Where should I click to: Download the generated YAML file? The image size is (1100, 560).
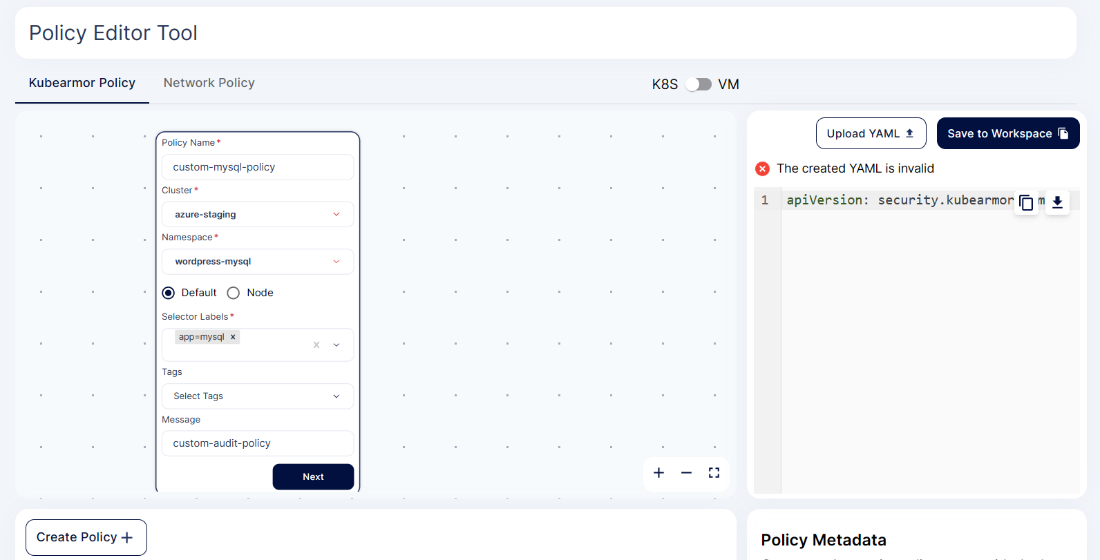click(1057, 202)
